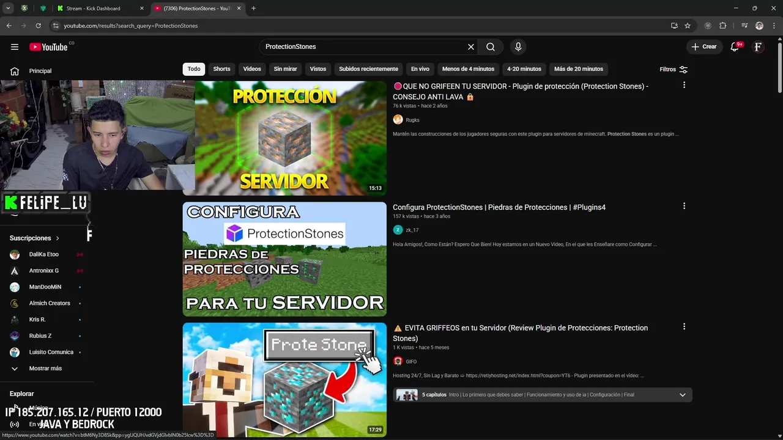Viewport: 783px width, 440px height.
Task: Open more options for EVITA GRIFFEOS video
Action: 684,326
